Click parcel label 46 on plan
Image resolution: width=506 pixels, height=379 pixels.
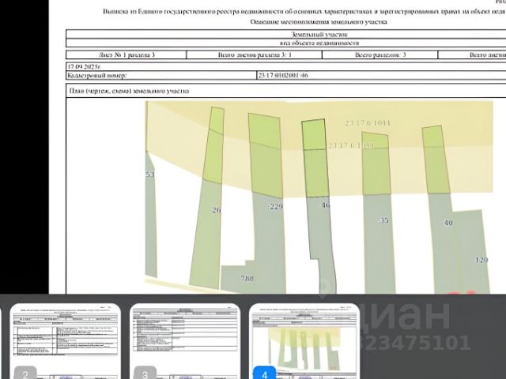tap(326, 205)
